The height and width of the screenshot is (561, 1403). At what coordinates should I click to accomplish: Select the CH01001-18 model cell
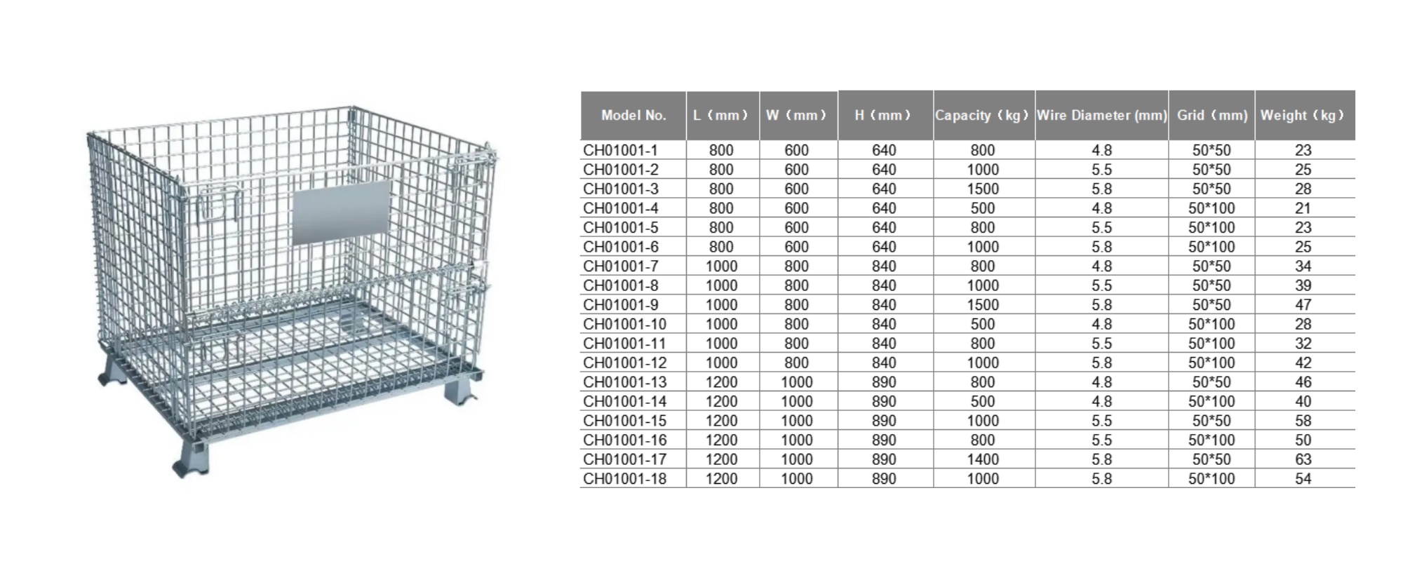624,479
